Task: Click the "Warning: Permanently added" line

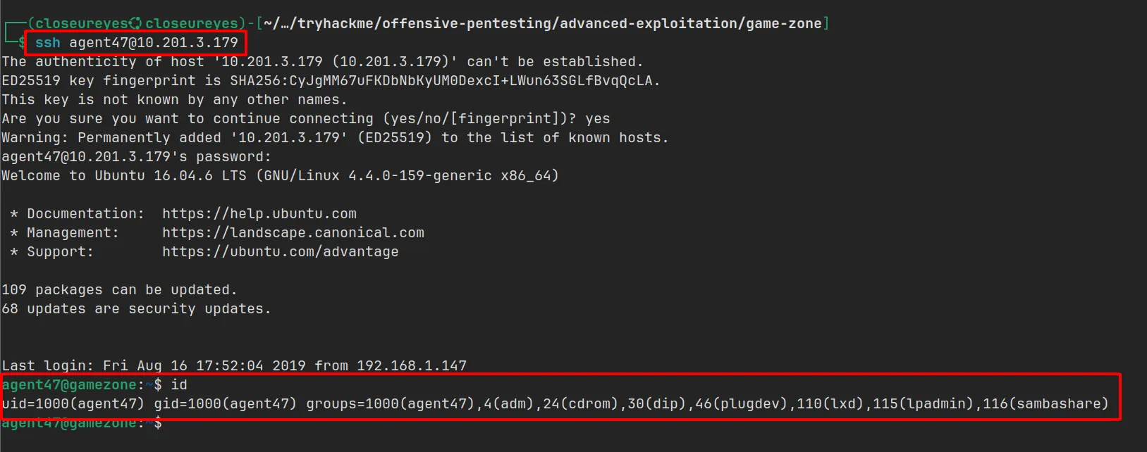Action: point(334,138)
